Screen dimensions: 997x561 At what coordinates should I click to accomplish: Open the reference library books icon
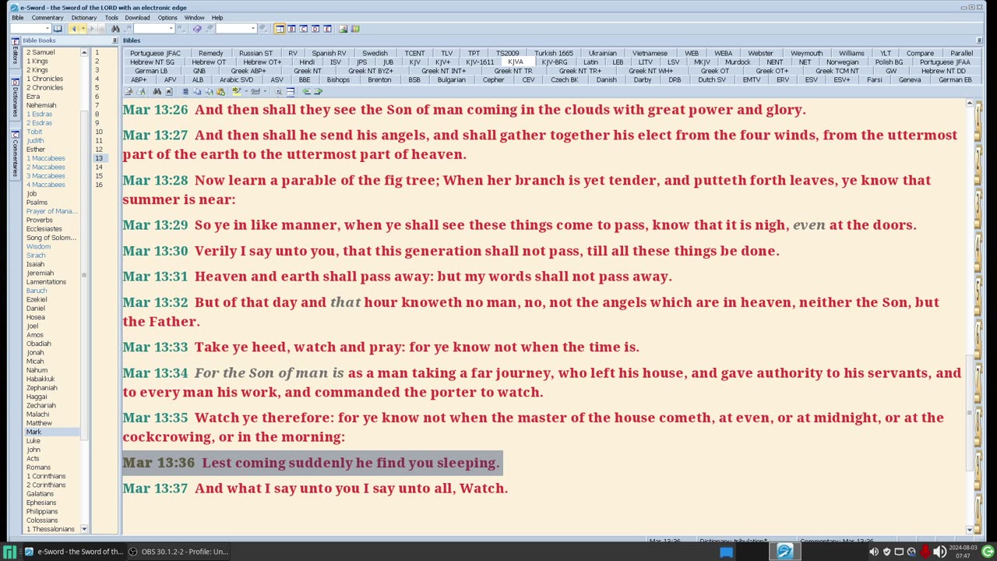(x=355, y=29)
